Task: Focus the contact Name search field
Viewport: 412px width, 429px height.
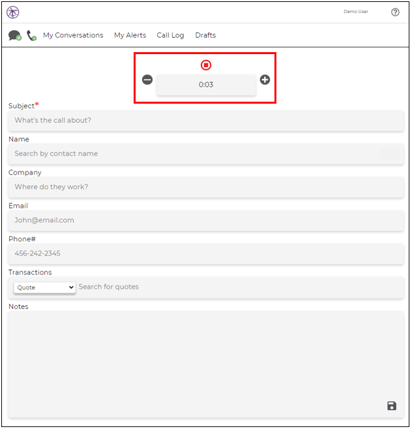Action: [206, 154]
